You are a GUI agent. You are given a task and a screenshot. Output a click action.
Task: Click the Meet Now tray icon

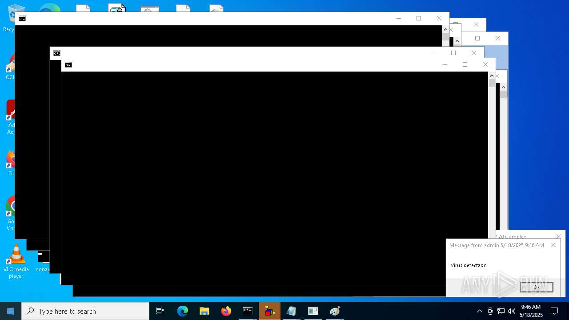pos(490,311)
